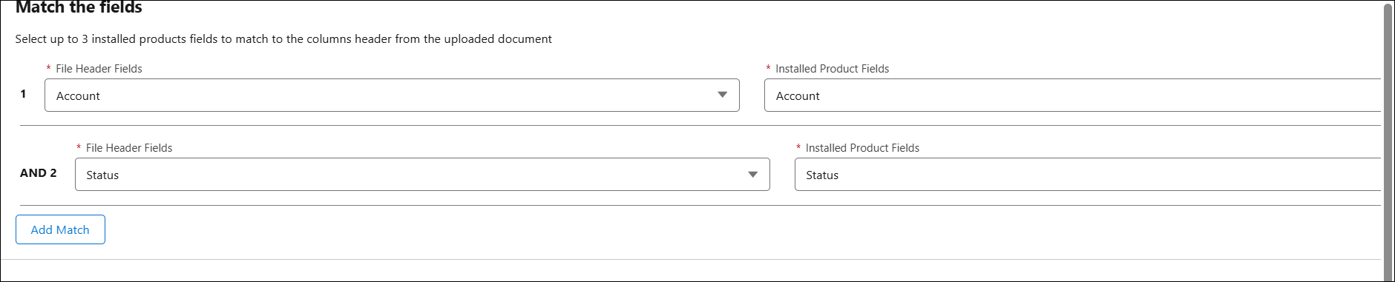
Task: Click Installed Product Fields Account input
Action: click(1072, 95)
